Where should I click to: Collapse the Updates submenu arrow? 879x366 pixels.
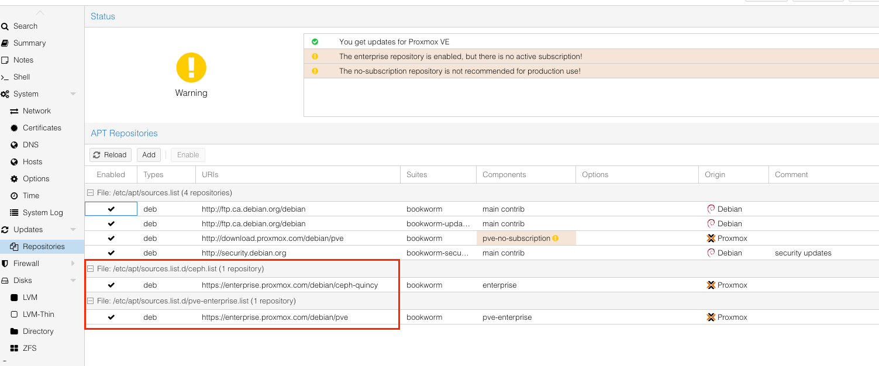point(73,229)
